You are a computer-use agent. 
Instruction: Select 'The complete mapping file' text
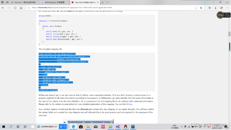point(50,49)
